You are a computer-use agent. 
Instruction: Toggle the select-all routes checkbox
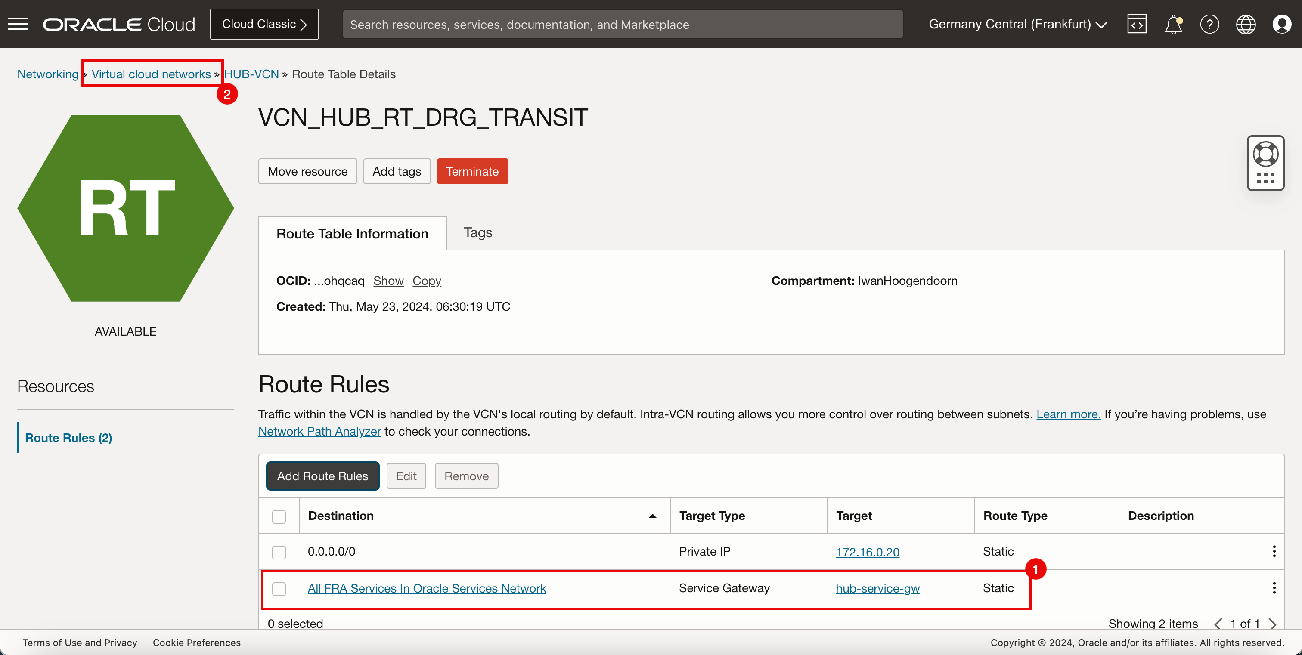pos(279,516)
